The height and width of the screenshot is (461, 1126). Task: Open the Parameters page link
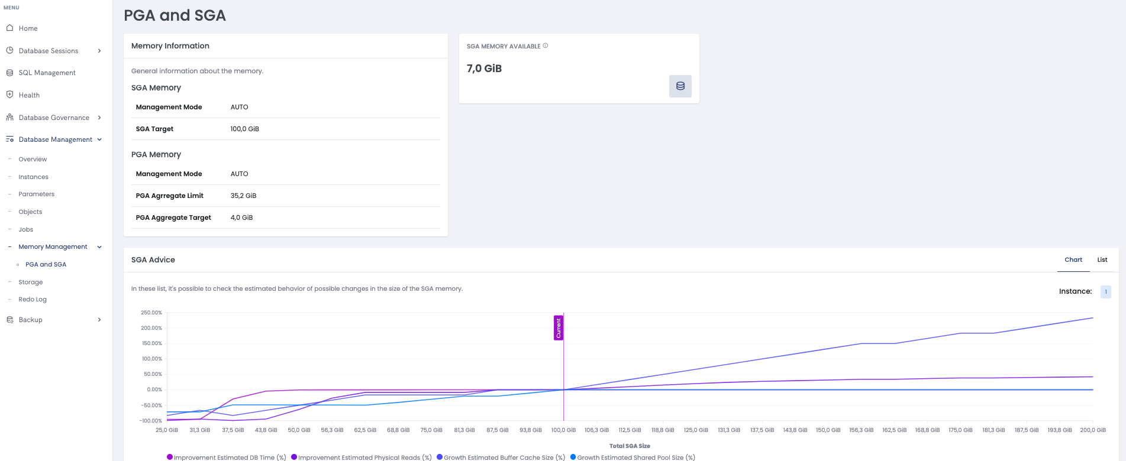pos(36,194)
